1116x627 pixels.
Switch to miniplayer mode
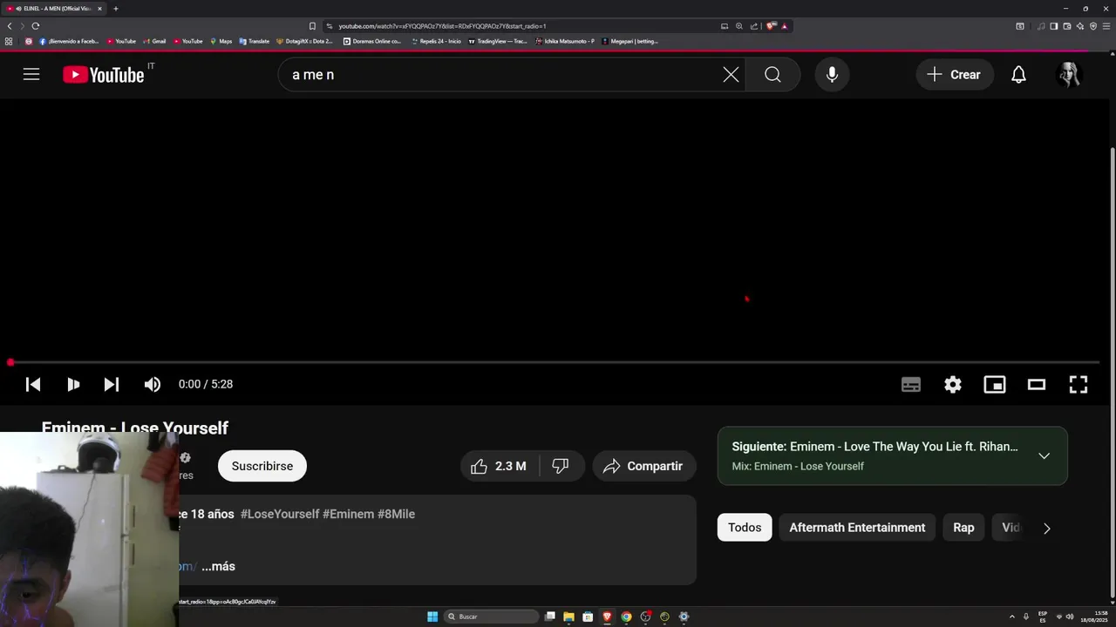(995, 384)
